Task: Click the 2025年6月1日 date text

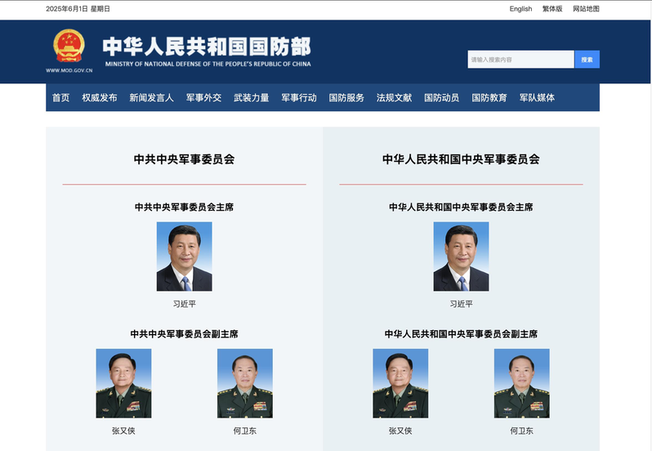Action: click(66, 9)
